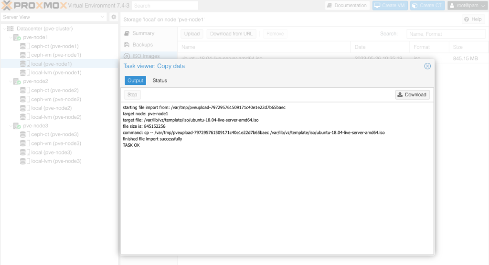Click the Datacenter server icon in the tree
This screenshot has width=489, height=265.
11,28
